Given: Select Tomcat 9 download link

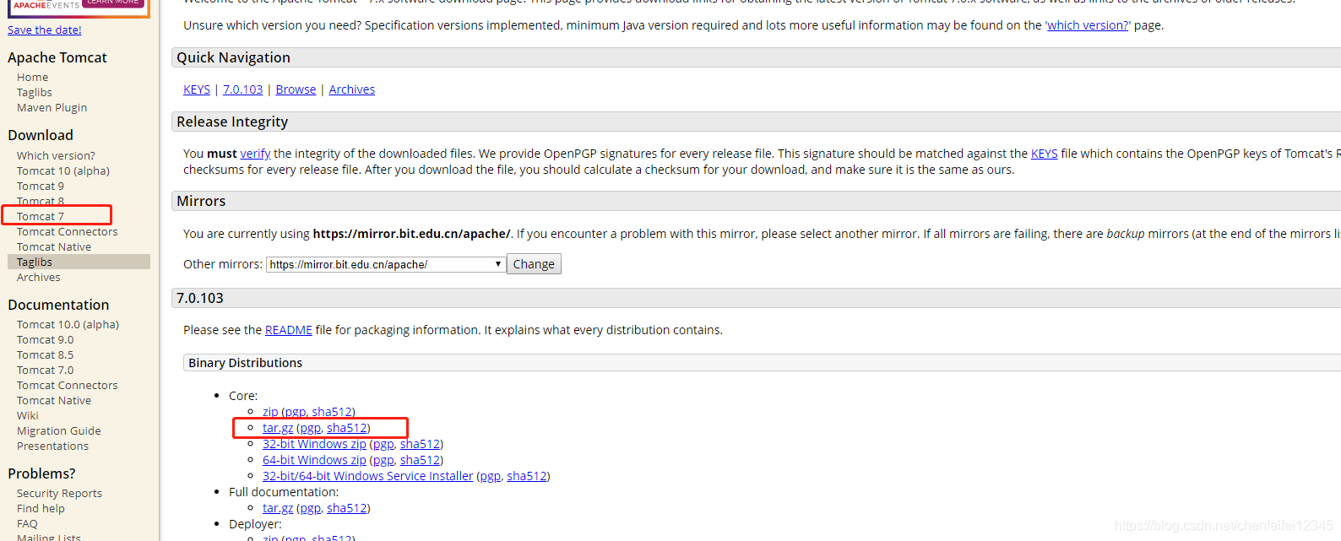Looking at the screenshot, I should click(x=41, y=186).
